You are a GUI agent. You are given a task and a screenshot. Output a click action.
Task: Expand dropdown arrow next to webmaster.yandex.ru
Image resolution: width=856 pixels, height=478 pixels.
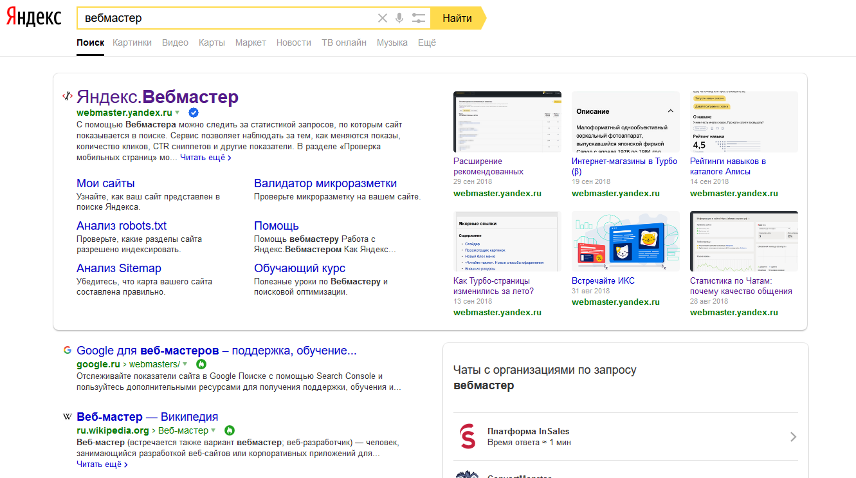point(178,113)
